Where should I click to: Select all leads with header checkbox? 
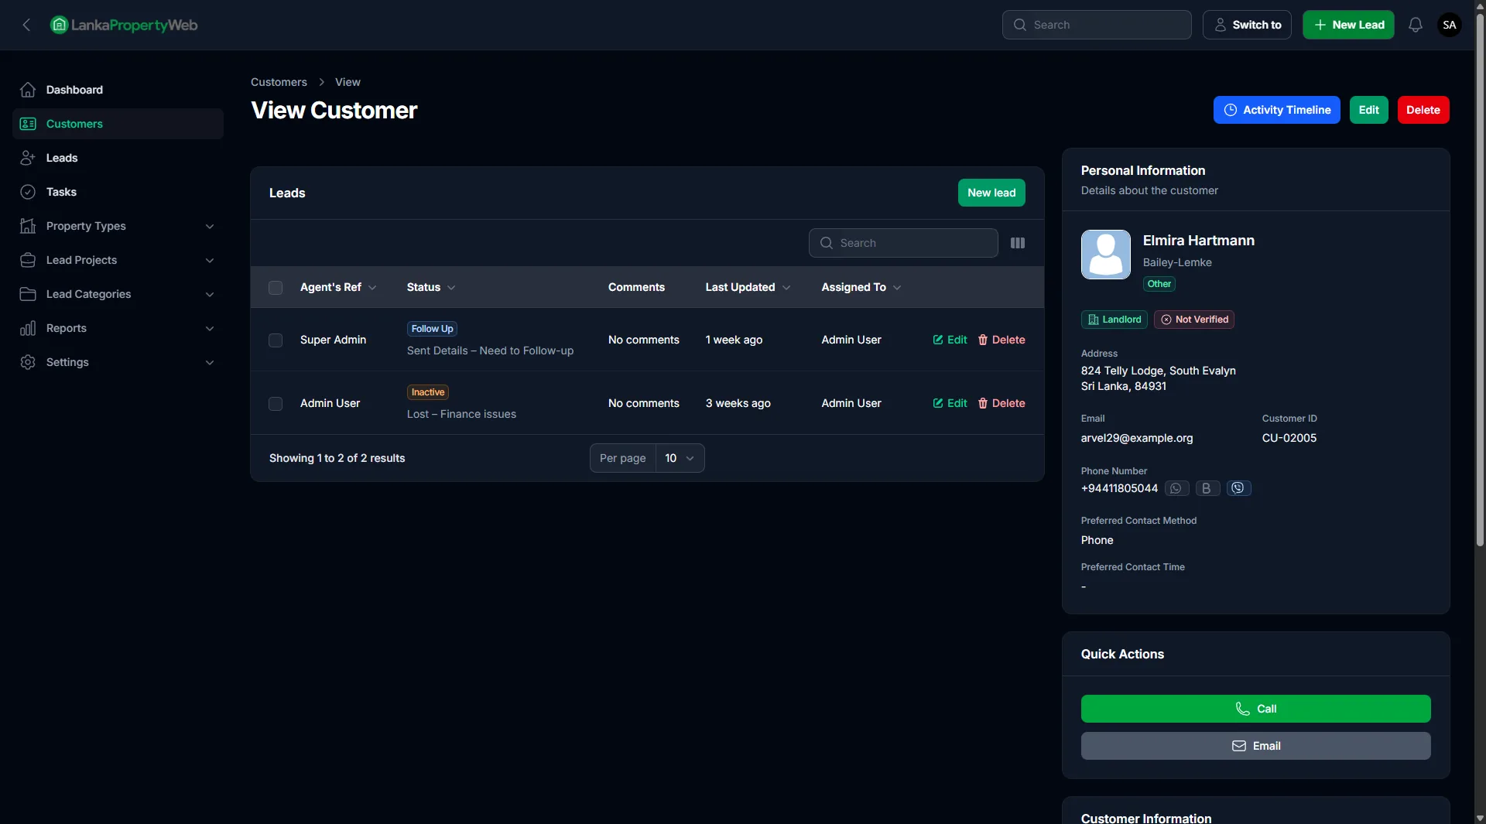click(x=276, y=288)
